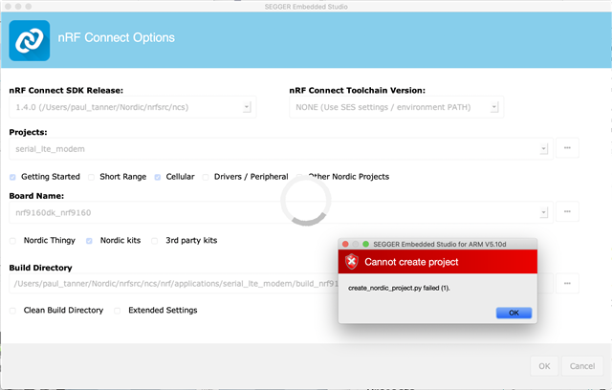Click OK in Cannot create project dialog
Screen dimensions: 612x390
click(x=514, y=313)
